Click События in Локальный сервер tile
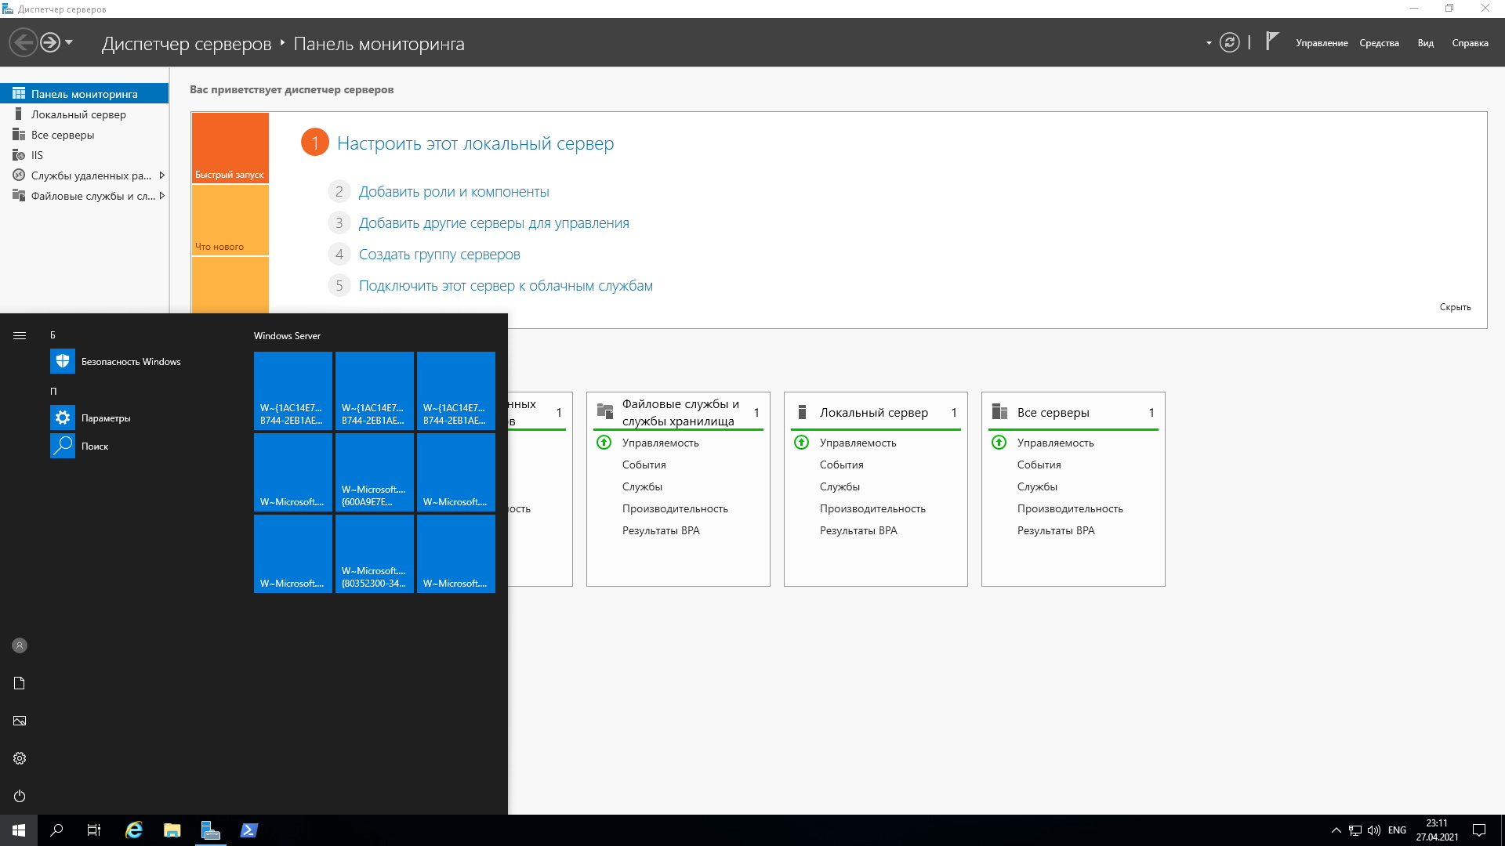This screenshot has width=1505, height=846. pos(842,465)
